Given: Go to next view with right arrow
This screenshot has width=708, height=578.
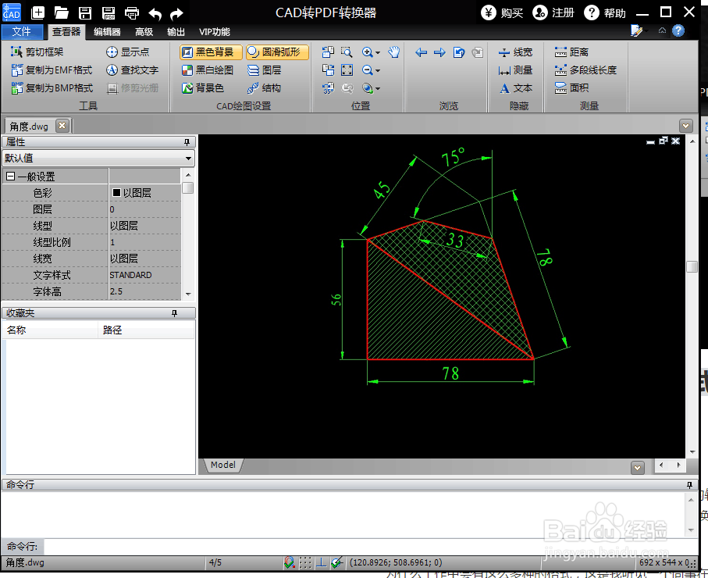Looking at the screenshot, I should tap(439, 52).
